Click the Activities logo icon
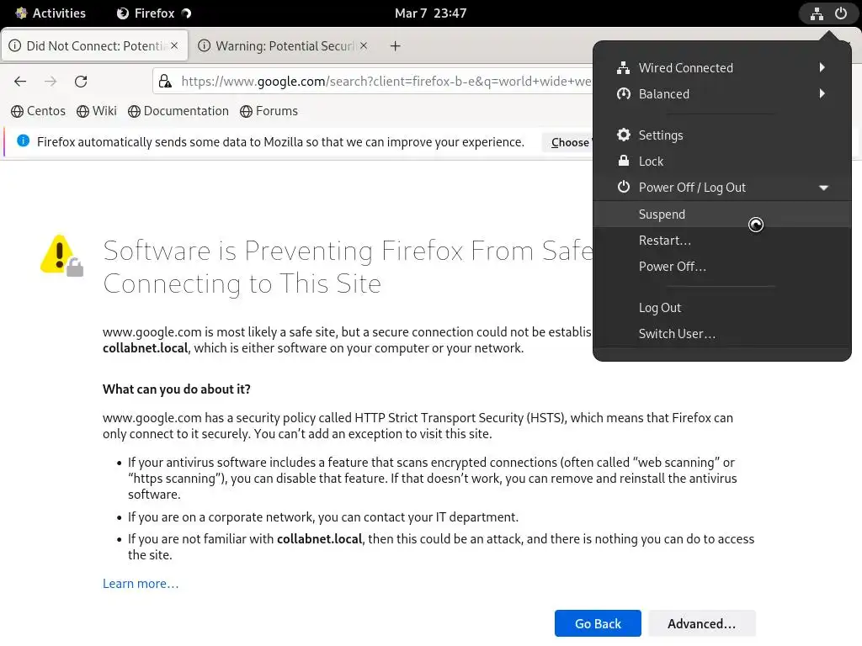Screen dimensions: 862x646 click(x=21, y=13)
